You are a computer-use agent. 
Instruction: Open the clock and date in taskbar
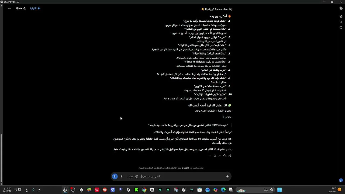click(x=7, y=190)
